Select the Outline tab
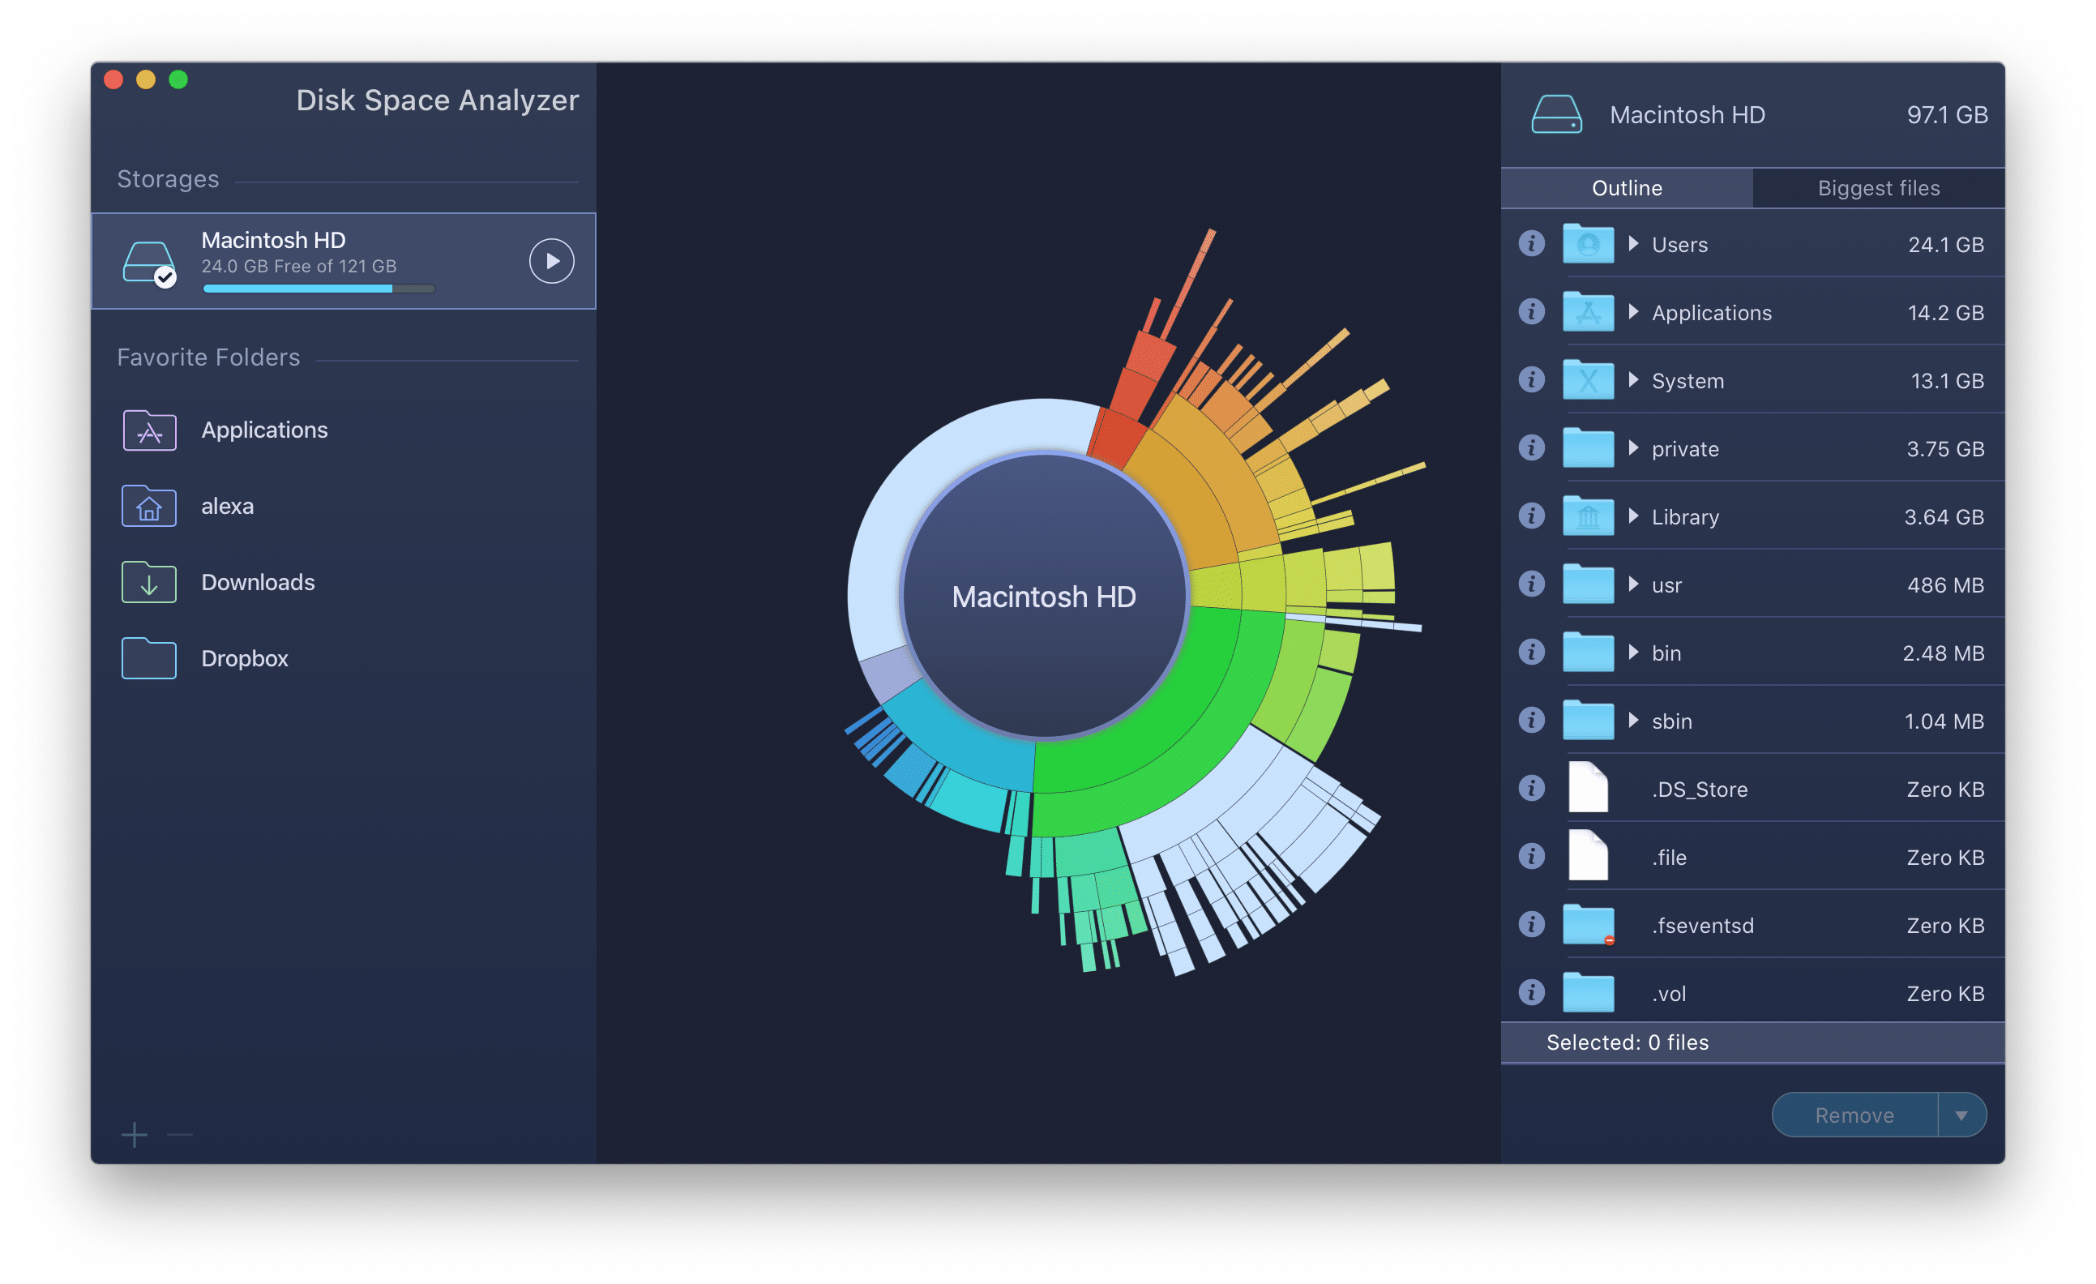Image resolution: width=2096 pixels, height=1284 pixels. pos(1632,187)
